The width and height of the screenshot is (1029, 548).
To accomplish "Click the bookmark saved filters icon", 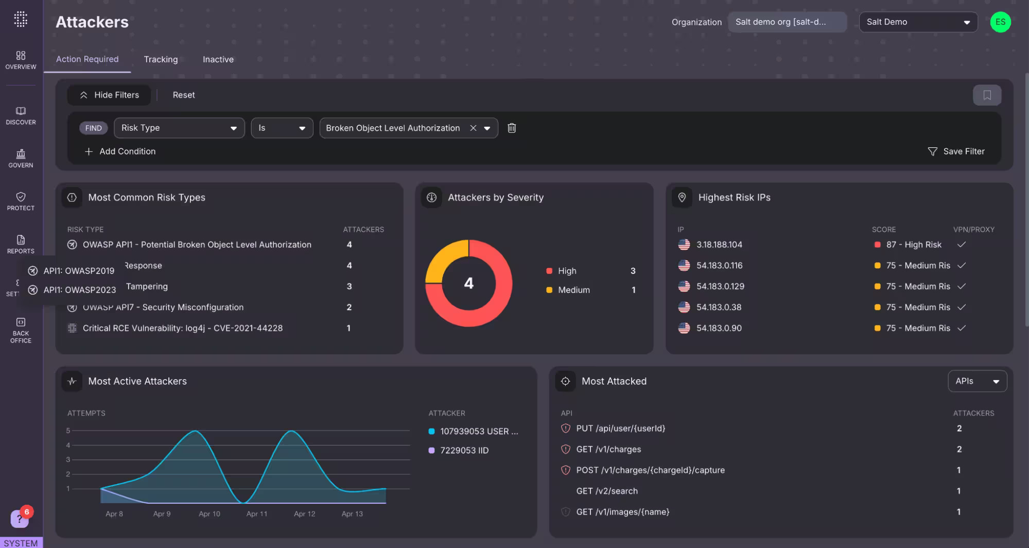I will click(986, 95).
